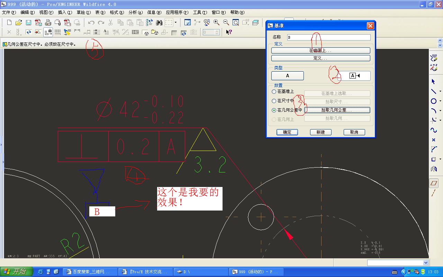This screenshot has height=277, width=443.
Task: Click the zoom out magnifier icon
Action: 226,23
